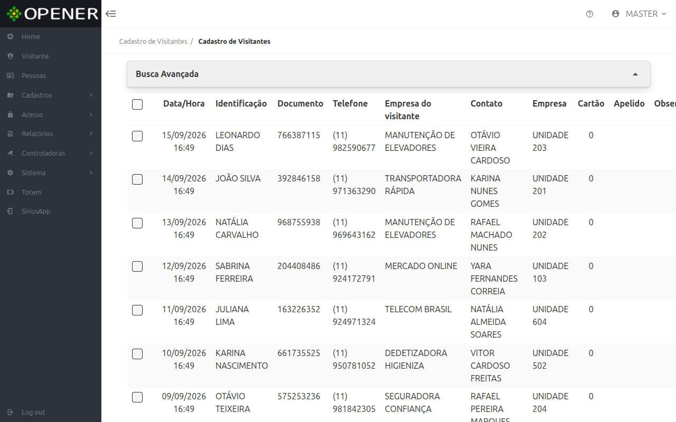Click the Cadastro de Visitantes breadcrumb link
676x422 pixels.
click(x=153, y=41)
